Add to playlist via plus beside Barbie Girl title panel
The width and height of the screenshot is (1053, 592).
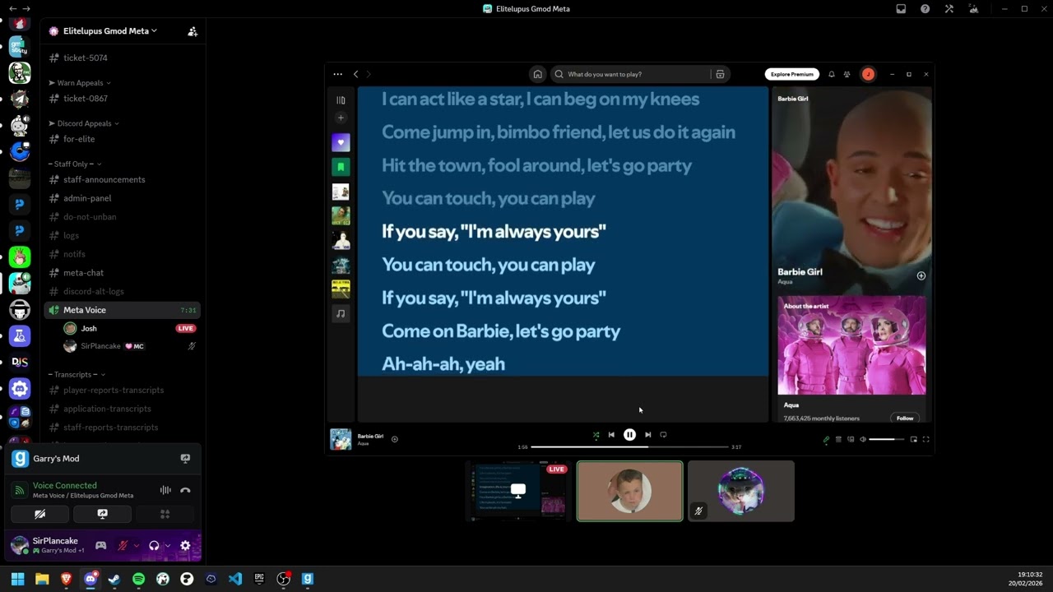coord(921,276)
